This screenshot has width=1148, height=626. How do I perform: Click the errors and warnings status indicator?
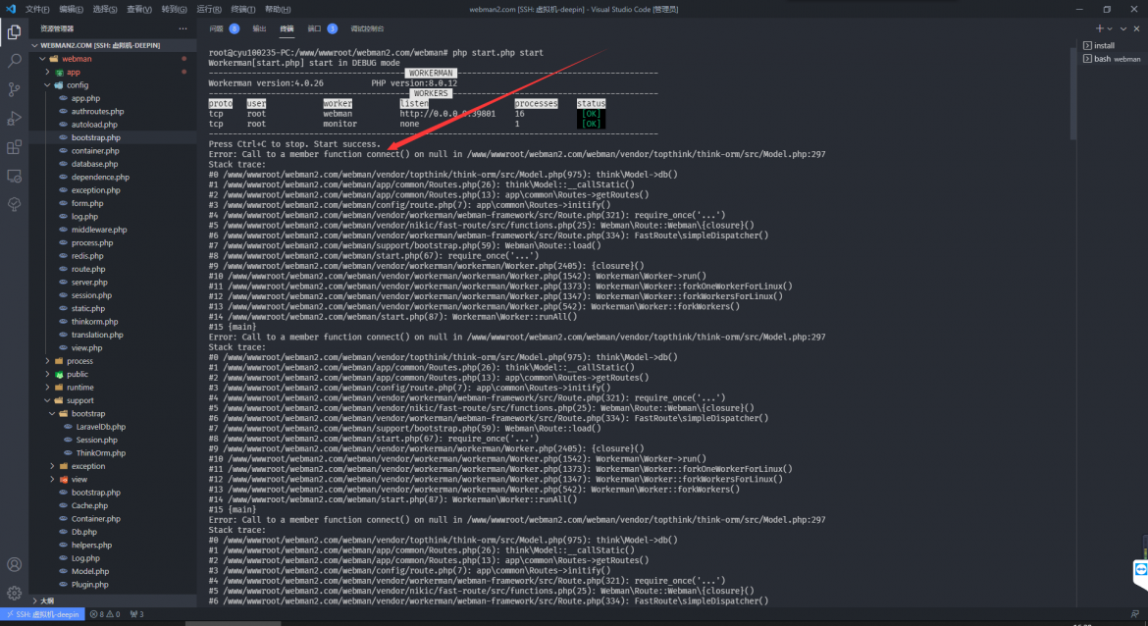click(x=105, y=614)
